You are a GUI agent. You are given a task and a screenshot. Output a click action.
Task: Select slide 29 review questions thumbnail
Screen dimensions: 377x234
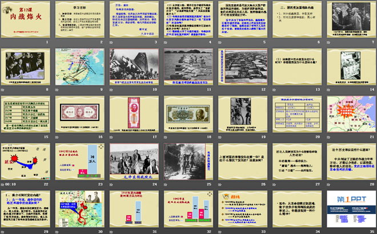click(26, 209)
